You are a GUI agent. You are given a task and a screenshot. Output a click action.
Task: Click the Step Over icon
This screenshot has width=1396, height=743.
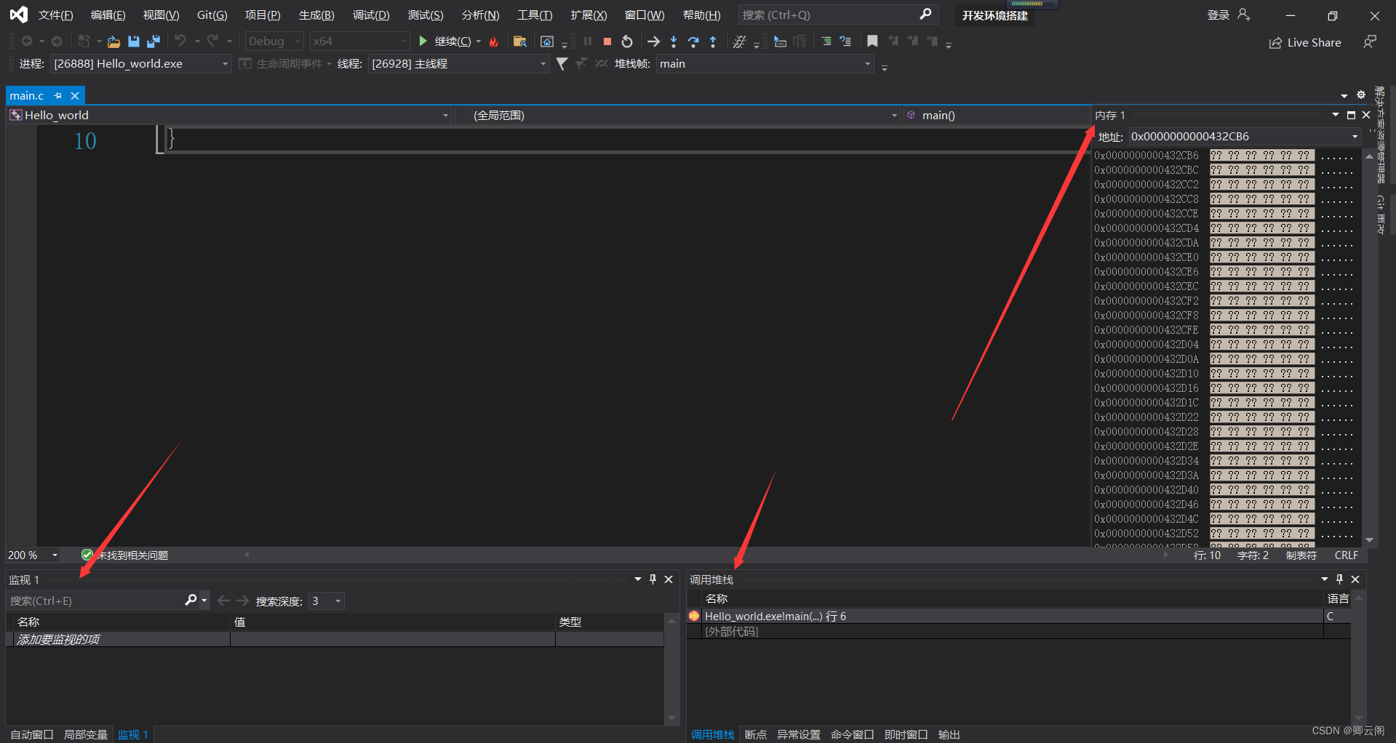(x=693, y=41)
